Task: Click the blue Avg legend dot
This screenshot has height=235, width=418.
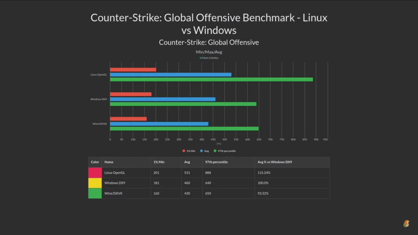Action: pyautogui.click(x=201, y=150)
